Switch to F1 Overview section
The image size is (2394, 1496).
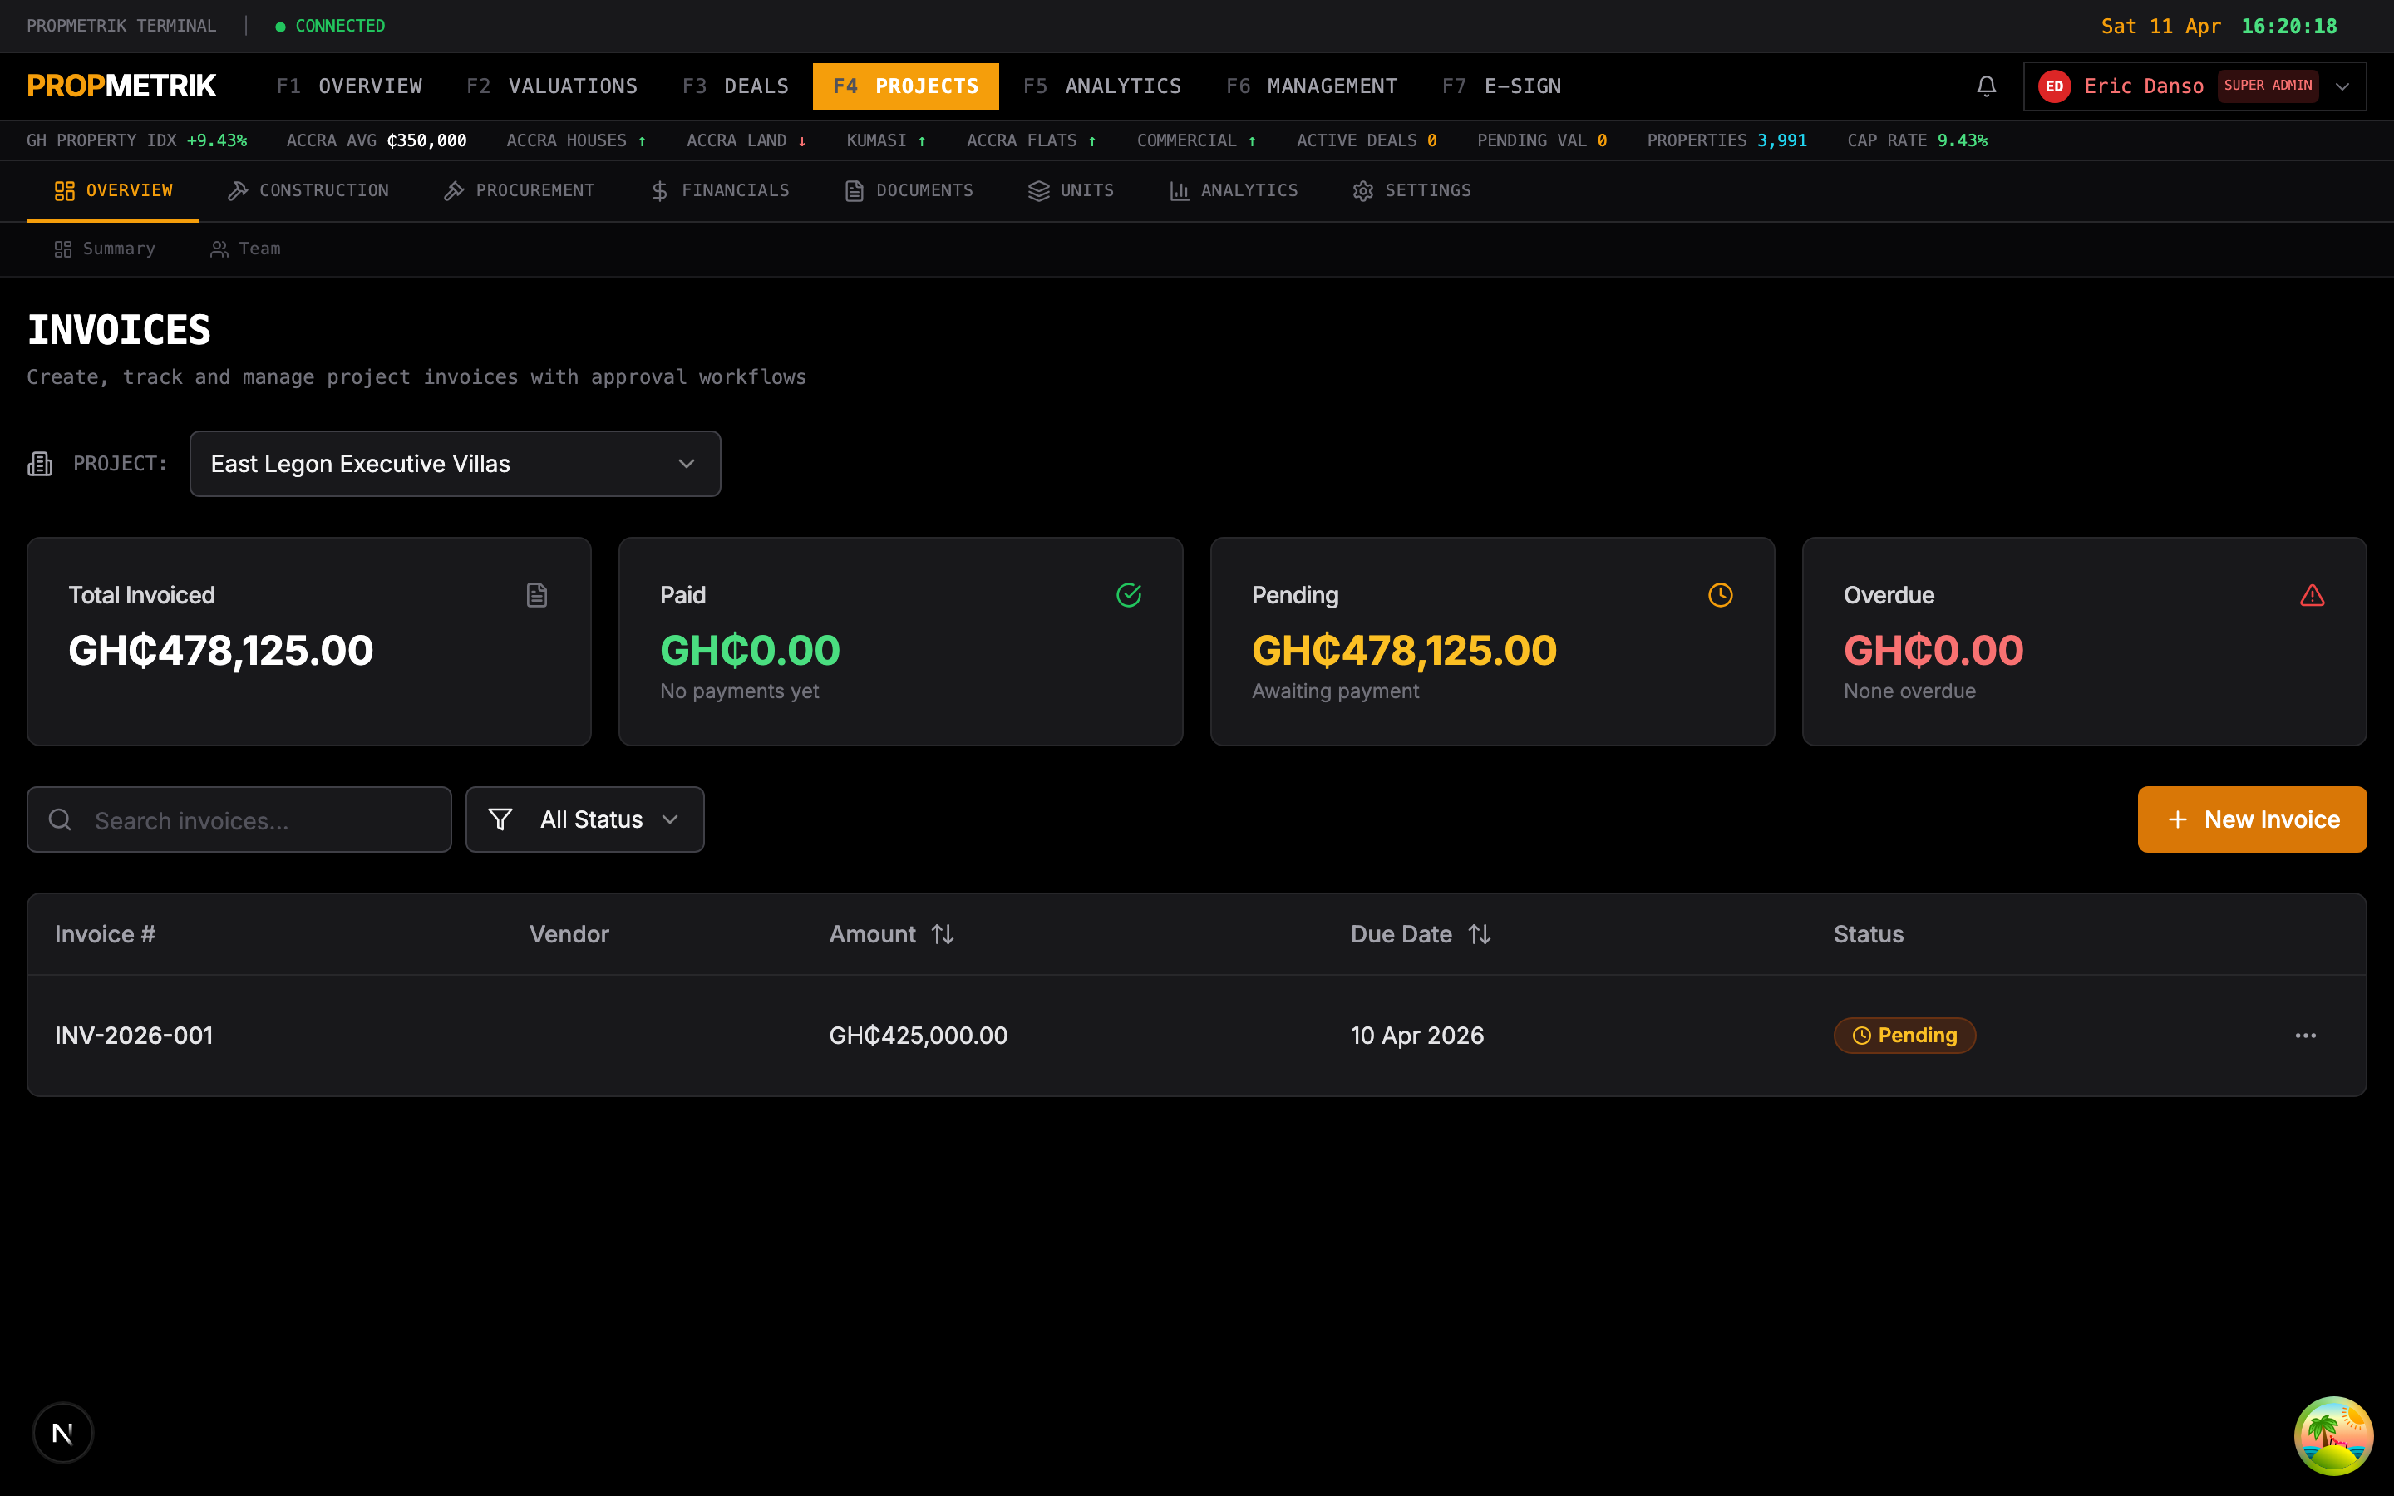[349, 86]
